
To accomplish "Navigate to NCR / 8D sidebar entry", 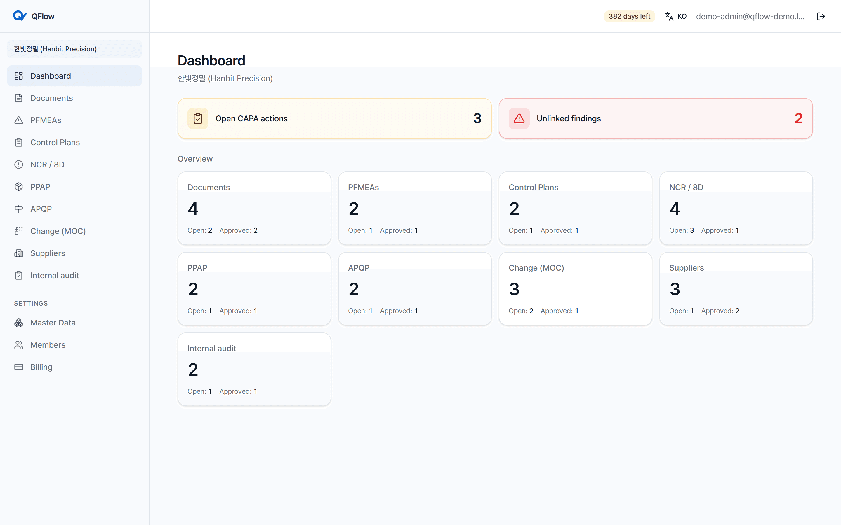I will coord(74,164).
